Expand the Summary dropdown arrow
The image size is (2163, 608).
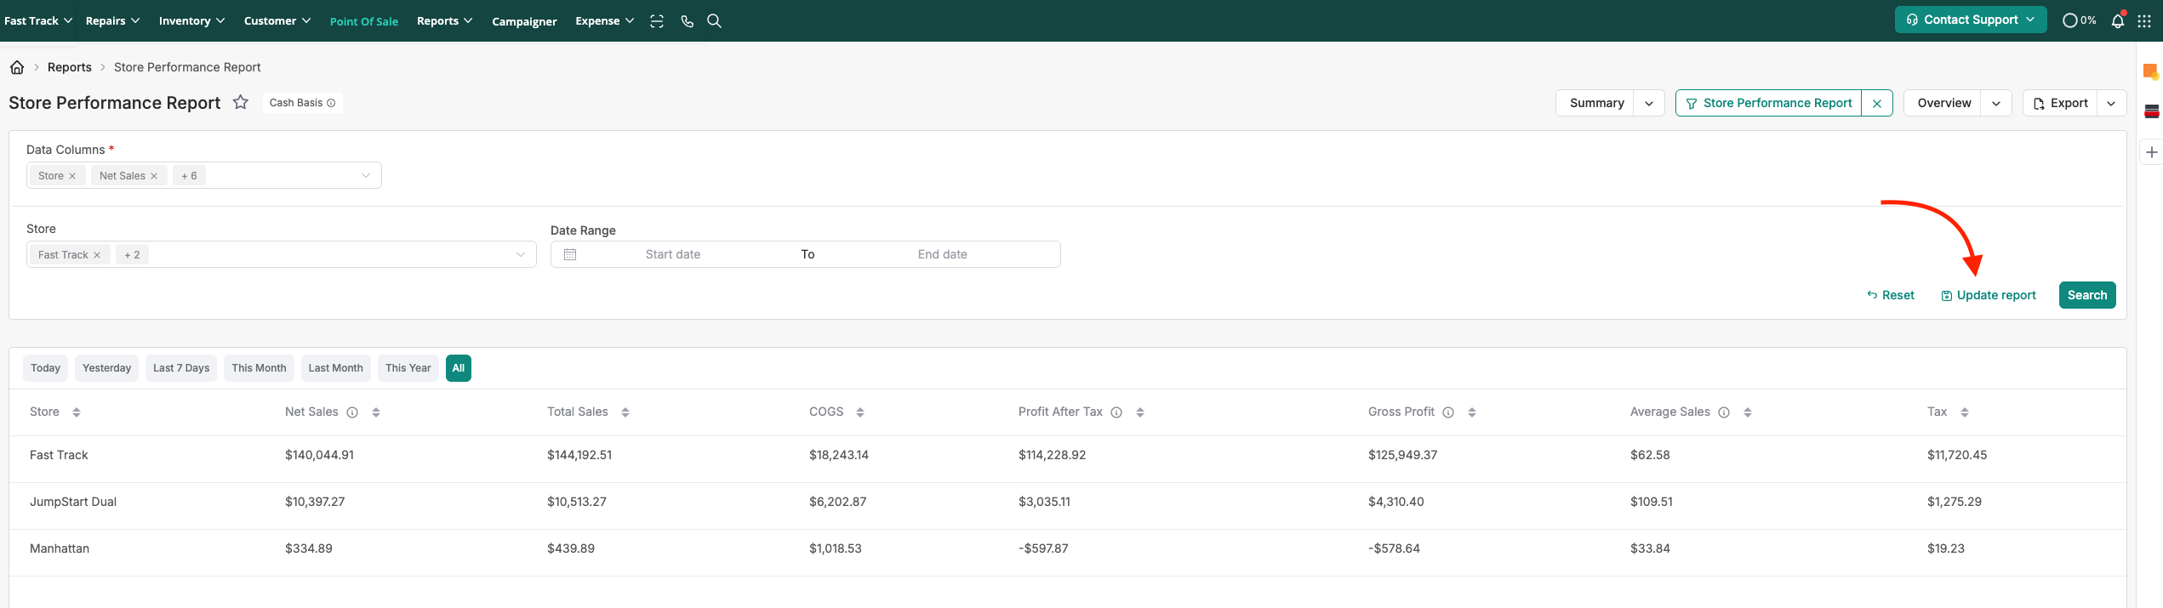coord(1649,104)
